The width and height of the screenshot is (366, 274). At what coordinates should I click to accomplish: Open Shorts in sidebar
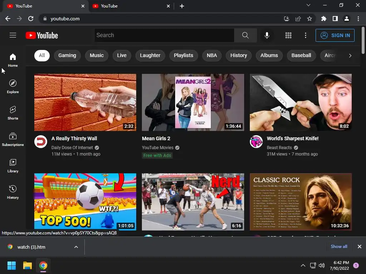tap(13, 113)
